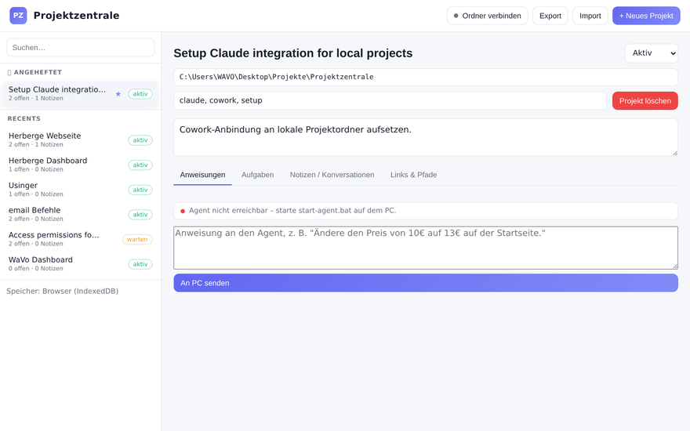690x431 pixels.
Task: Click the pin icon beside ANGEHEFTET
Action: point(9,73)
